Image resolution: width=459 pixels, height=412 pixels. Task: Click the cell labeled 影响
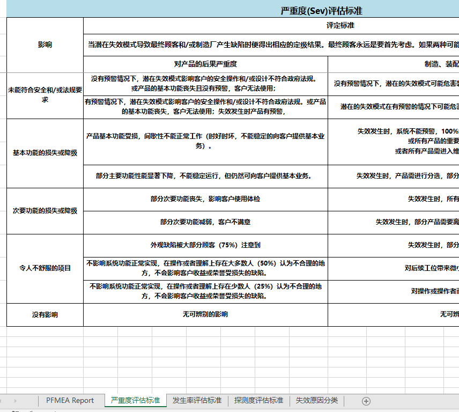44,45
